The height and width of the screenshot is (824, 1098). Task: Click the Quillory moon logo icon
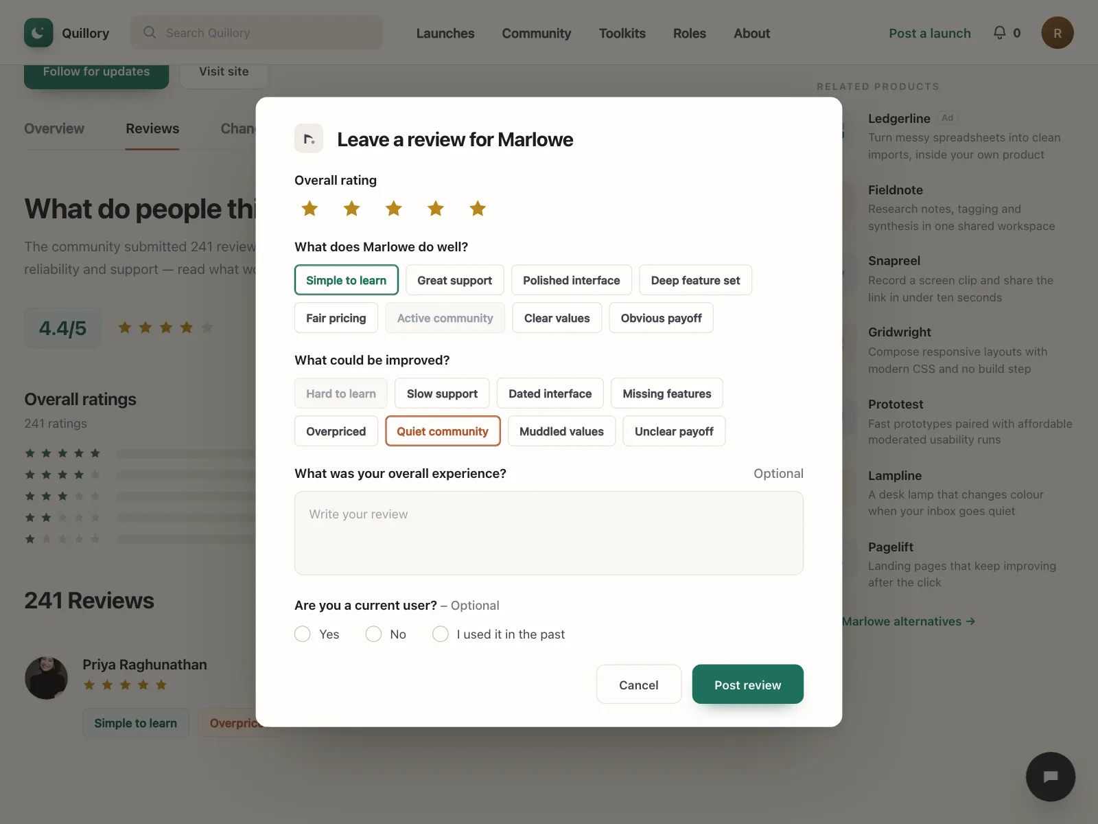38,33
